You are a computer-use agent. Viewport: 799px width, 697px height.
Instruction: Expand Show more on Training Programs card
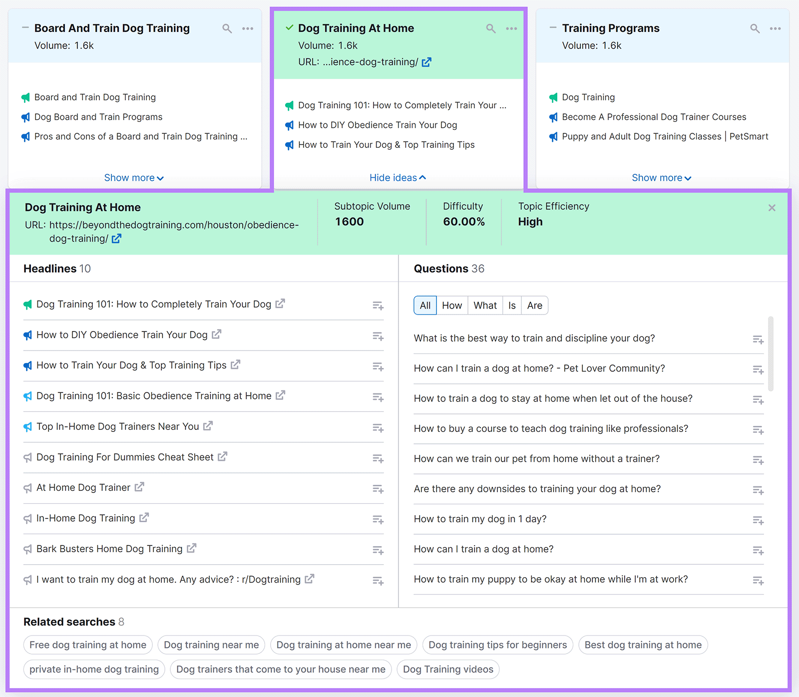[x=661, y=177]
